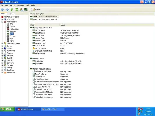Select DIMM2: SK hynix device row
The width and height of the screenshot is (155, 116).
(44, 19)
